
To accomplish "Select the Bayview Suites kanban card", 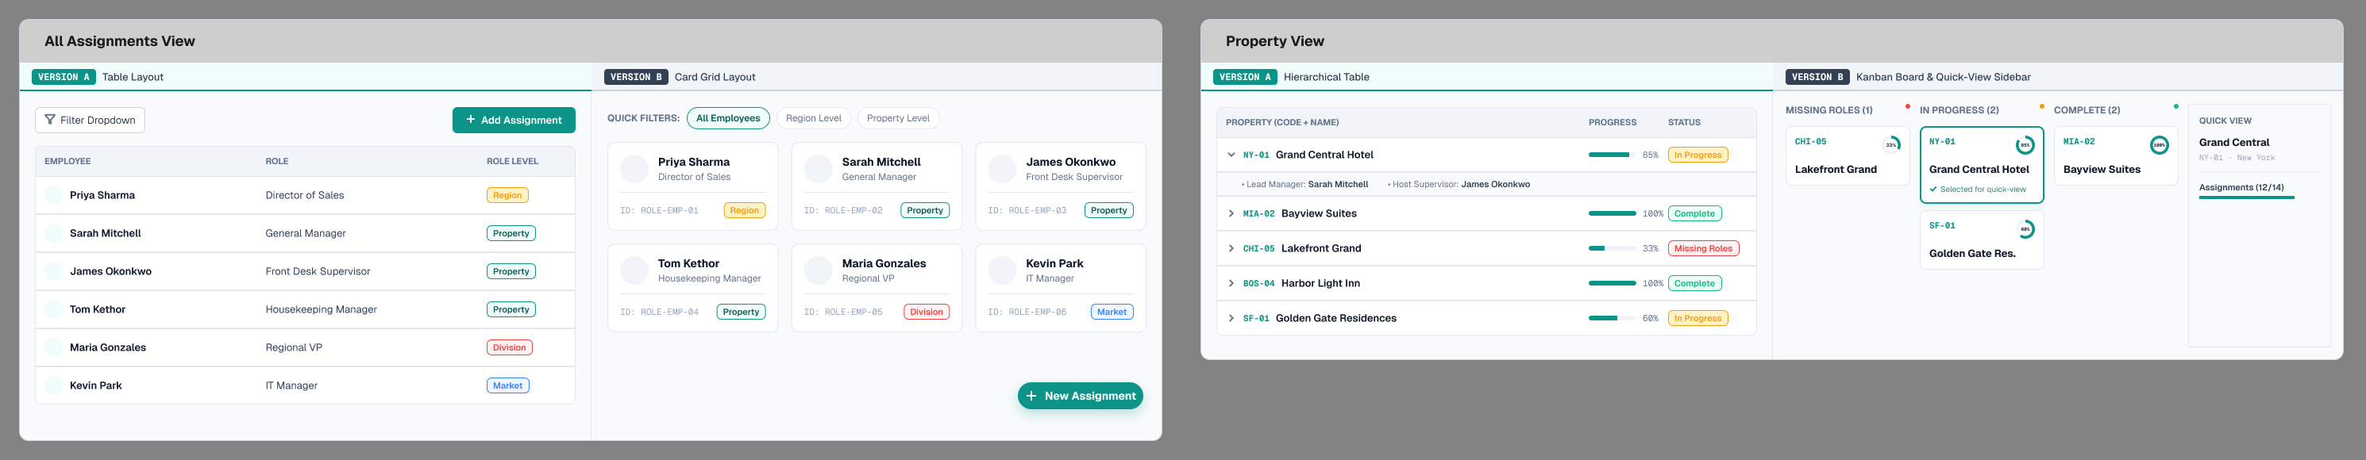I will (x=2115, y=156).
